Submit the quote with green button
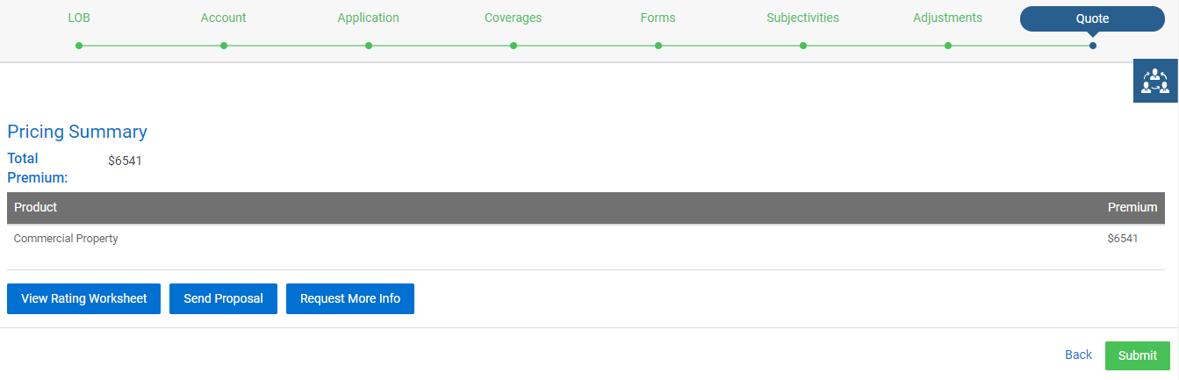Screen dimensions: 1179x380 (x=1138, y=355)
